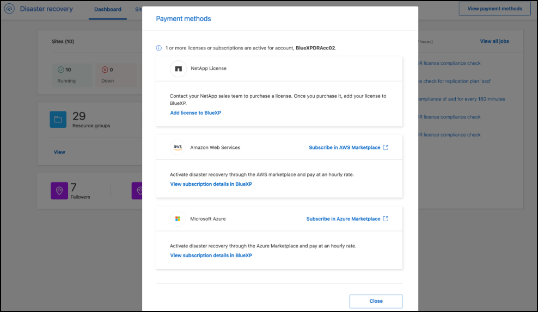View AWS subscription details in BlueXP
The image size is (538, 312).
211,184
